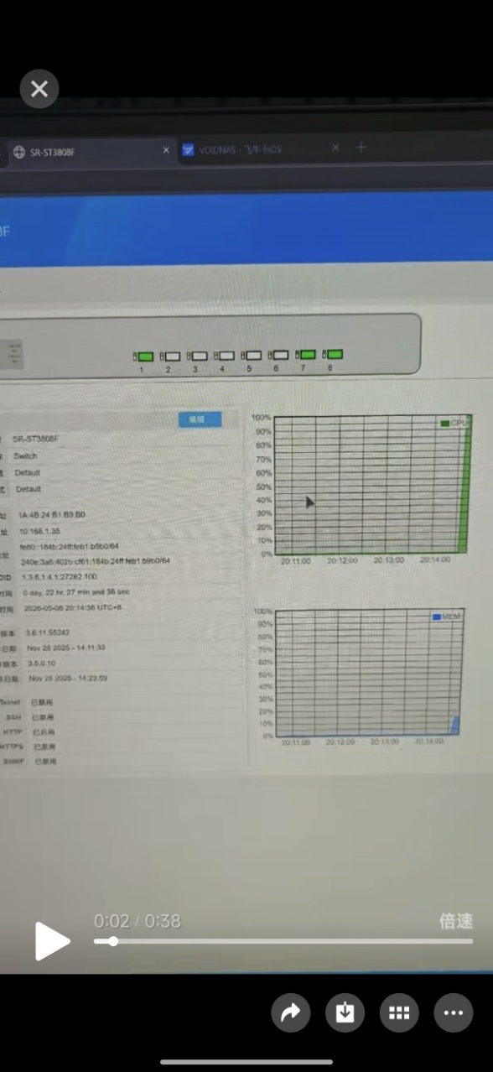Viewport: 493px width, 1072px height.
Task: Click the SSH status row
Action: point(30,717)
